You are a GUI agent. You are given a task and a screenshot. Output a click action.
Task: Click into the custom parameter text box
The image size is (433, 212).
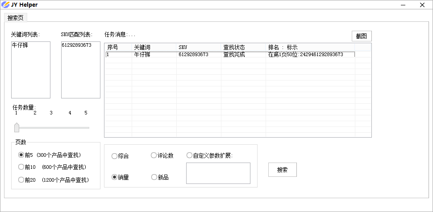(x=218, y=173)
